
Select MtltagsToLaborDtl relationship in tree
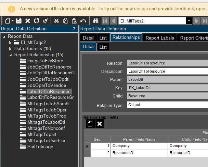coord(46,122)
